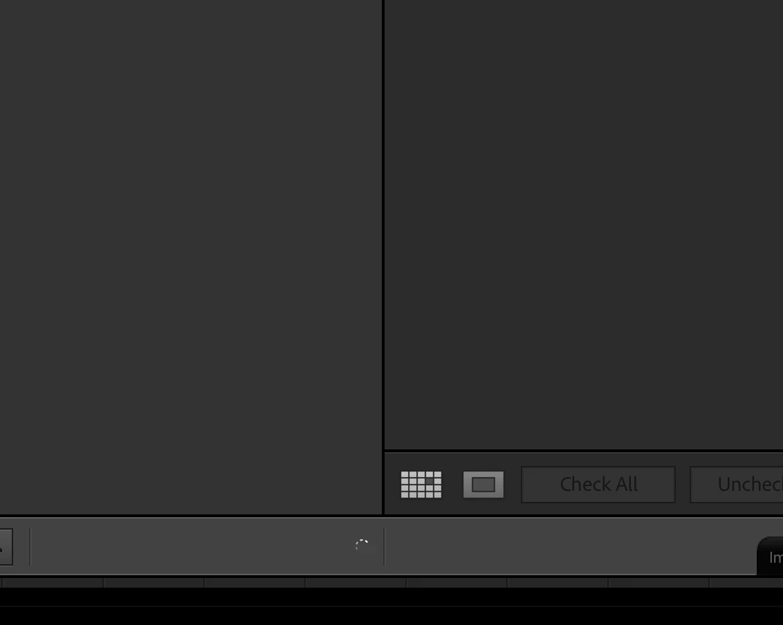Click the horizontal border above the view toolbar

click(584, 451)
